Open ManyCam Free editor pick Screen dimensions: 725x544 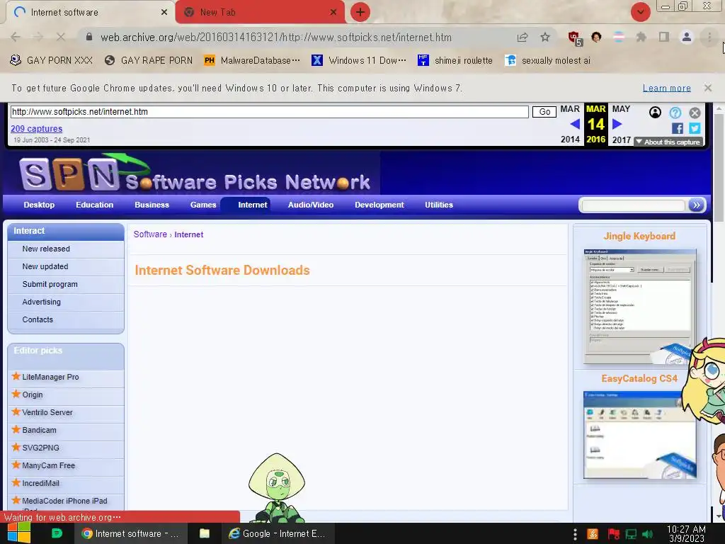pyautogui.click(x=49, y=465)
